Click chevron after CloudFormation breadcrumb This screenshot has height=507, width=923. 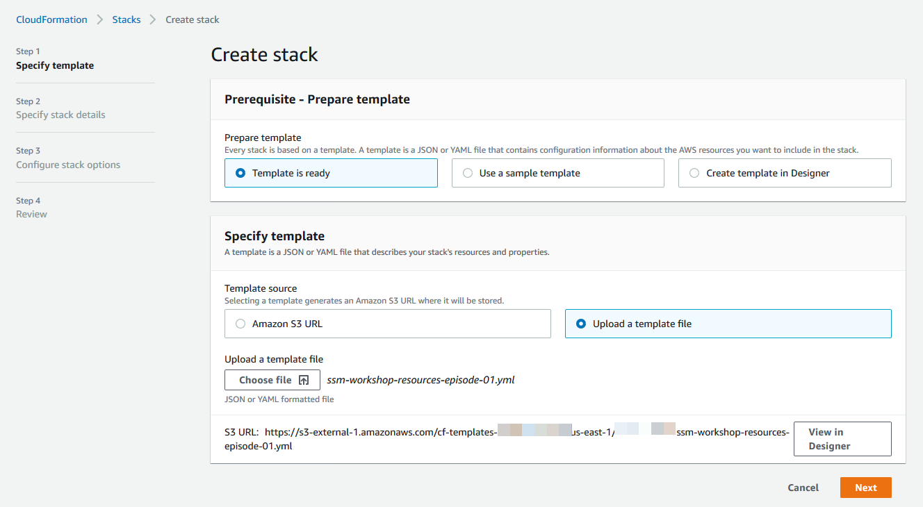click(x=100, y=19)
